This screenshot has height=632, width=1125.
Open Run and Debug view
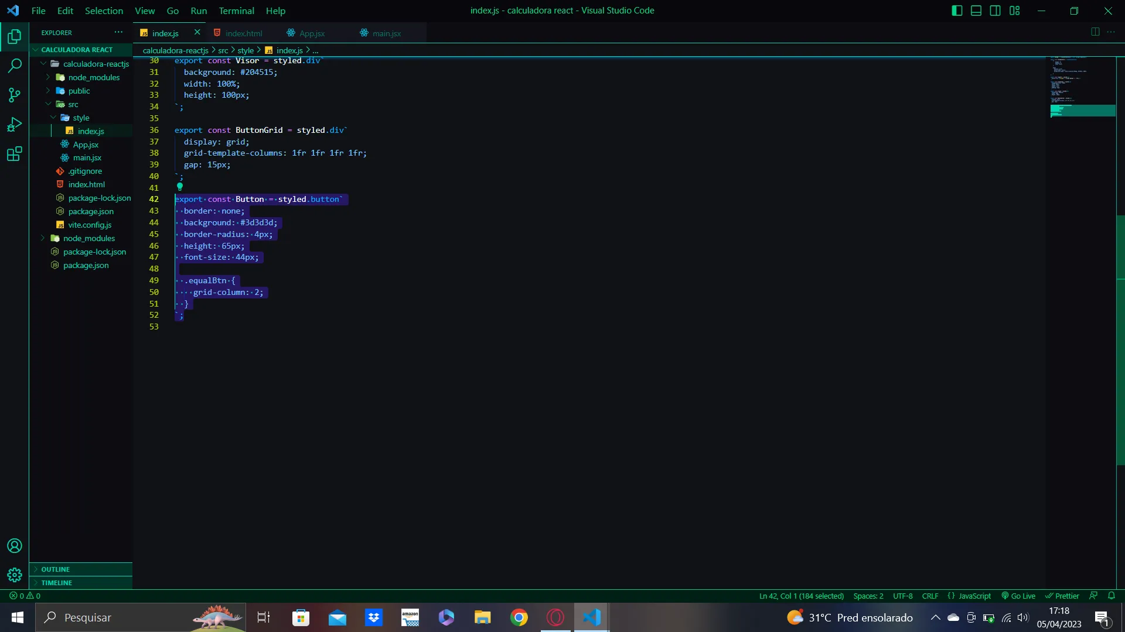(x=15, y=125)
